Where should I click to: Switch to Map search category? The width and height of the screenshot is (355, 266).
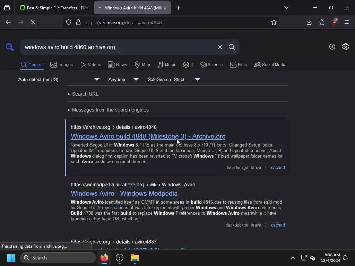142,65
